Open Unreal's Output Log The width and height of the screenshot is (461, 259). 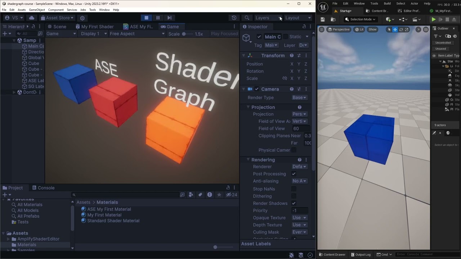(360, 254)
